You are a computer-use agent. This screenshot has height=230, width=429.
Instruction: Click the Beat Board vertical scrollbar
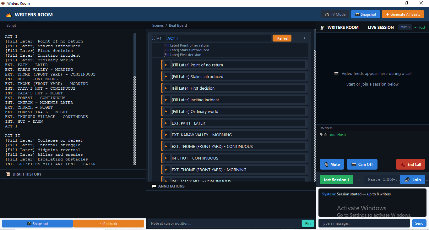tap(315, 105)
